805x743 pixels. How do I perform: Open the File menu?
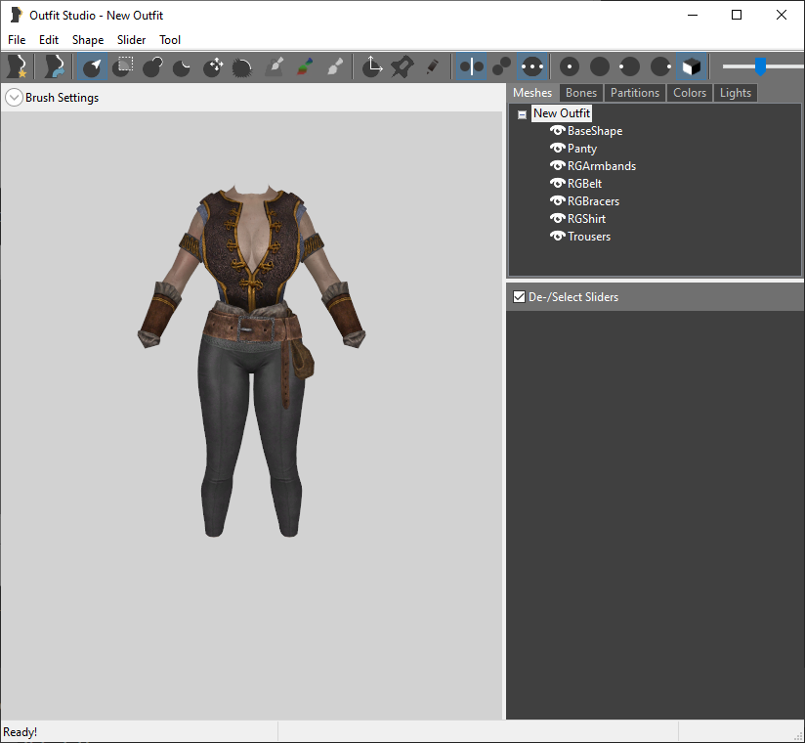point(17,40)
